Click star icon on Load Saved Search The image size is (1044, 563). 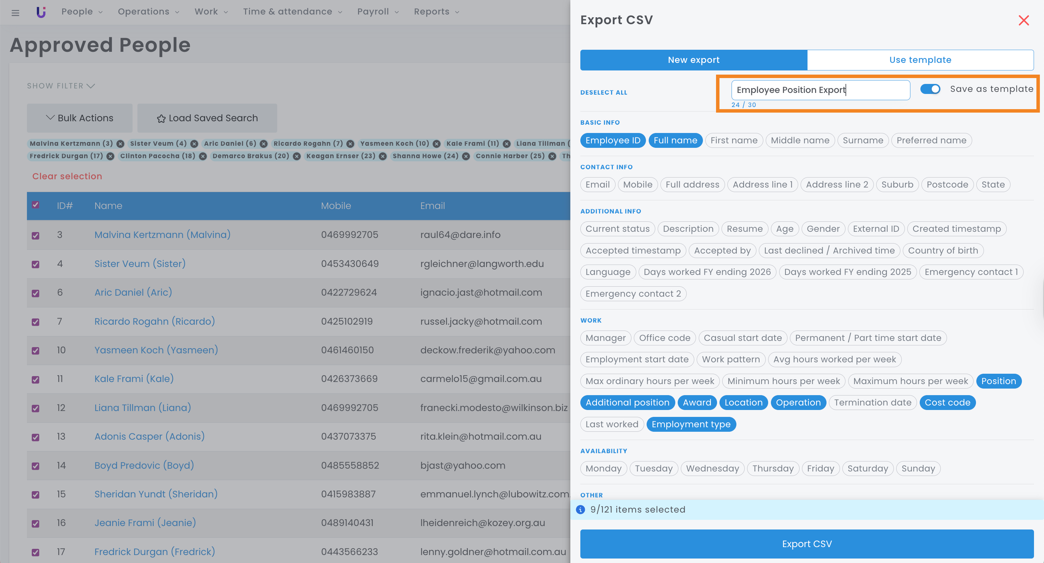[x=161, y=118]
